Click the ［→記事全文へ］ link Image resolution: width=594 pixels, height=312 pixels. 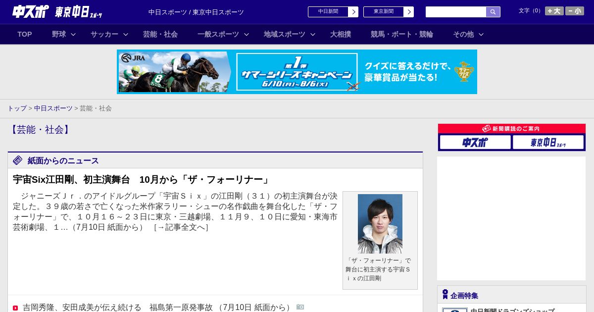(181, 227)
